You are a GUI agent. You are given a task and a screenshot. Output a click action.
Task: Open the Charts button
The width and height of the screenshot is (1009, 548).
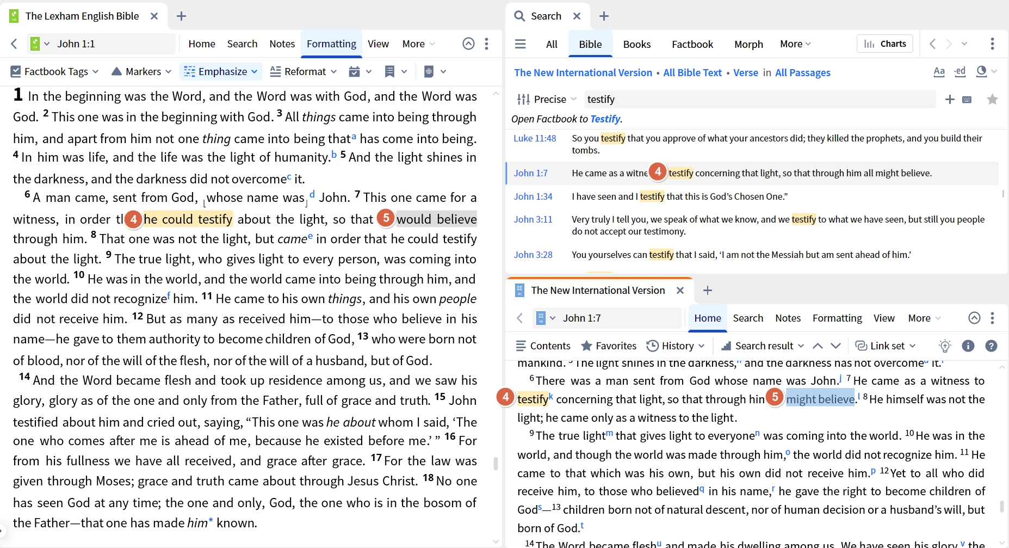click(885, 44)
